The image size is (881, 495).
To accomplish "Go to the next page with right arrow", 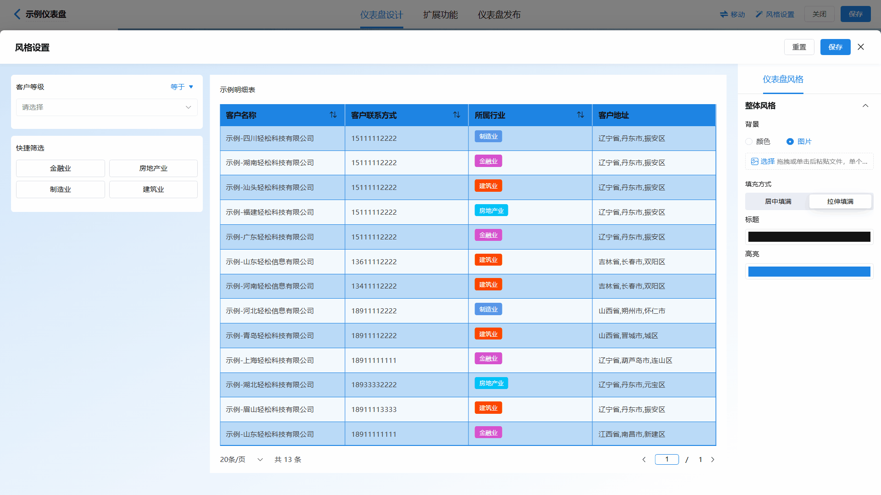I will coord(713,460).
